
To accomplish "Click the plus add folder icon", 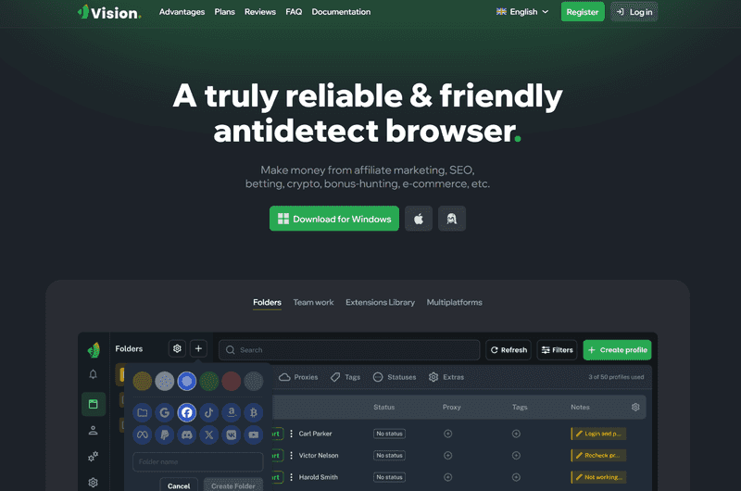I will tap(198, 348).
